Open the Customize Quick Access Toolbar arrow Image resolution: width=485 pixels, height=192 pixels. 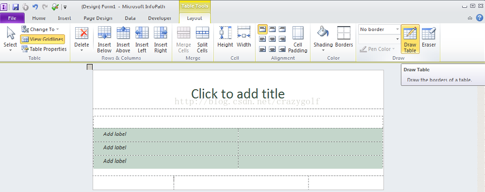[65, 7]
